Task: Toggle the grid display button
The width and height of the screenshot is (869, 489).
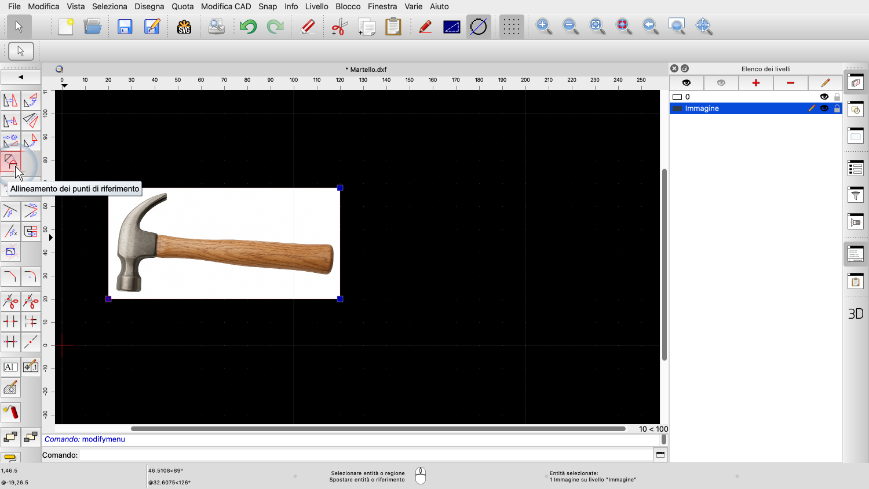Action: (x=511, y=27)
